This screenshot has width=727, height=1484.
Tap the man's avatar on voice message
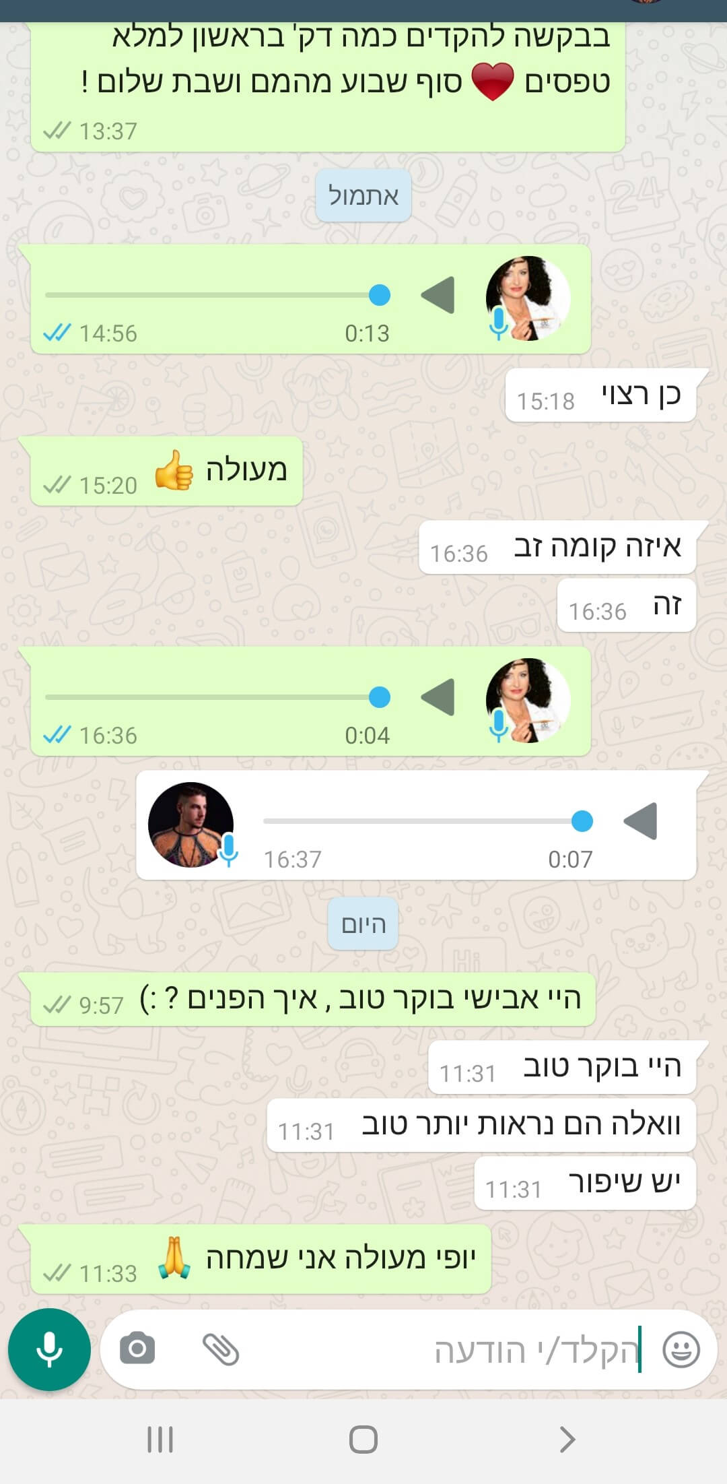pyautogui.click(x=191, y=825)
